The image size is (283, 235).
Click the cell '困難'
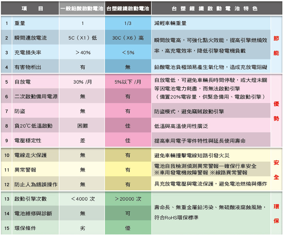83,126
